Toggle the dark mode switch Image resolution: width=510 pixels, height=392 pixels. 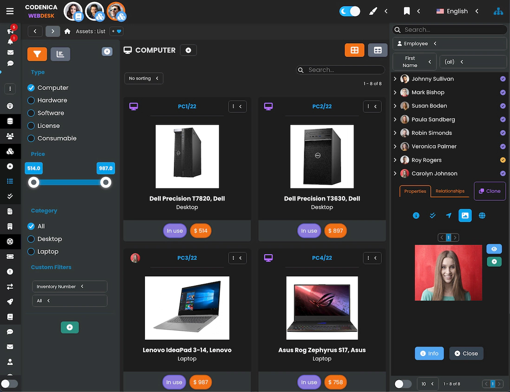[350, 12]
